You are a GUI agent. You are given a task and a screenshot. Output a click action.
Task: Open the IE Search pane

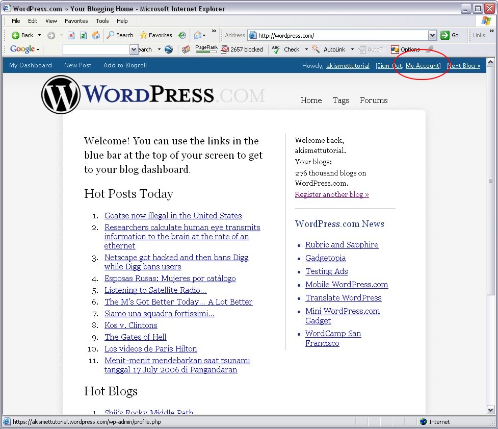click(120, 35)
